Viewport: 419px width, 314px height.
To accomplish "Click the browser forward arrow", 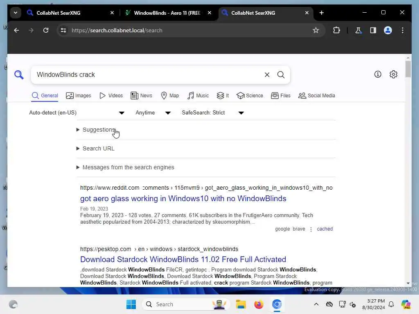I will (31, 30).
